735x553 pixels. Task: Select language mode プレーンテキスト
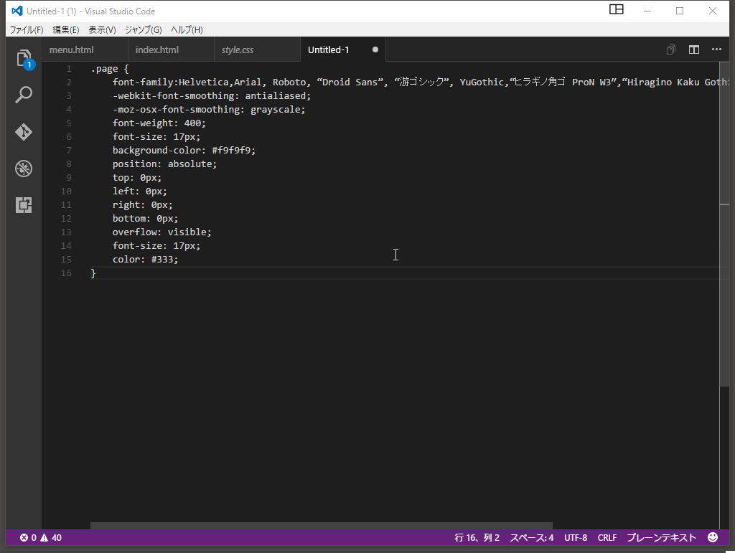click(x=661, y=537)
